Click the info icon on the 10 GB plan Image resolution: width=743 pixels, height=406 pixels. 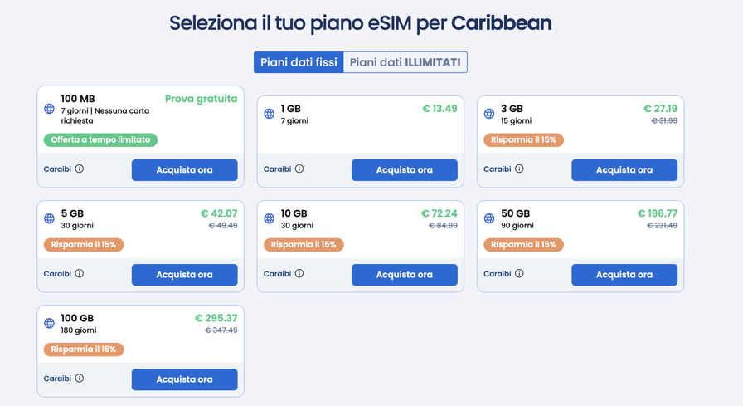(299, 273)
